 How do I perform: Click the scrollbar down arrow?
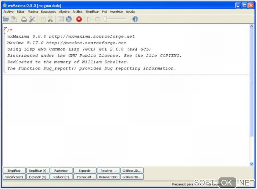[252, 164]
